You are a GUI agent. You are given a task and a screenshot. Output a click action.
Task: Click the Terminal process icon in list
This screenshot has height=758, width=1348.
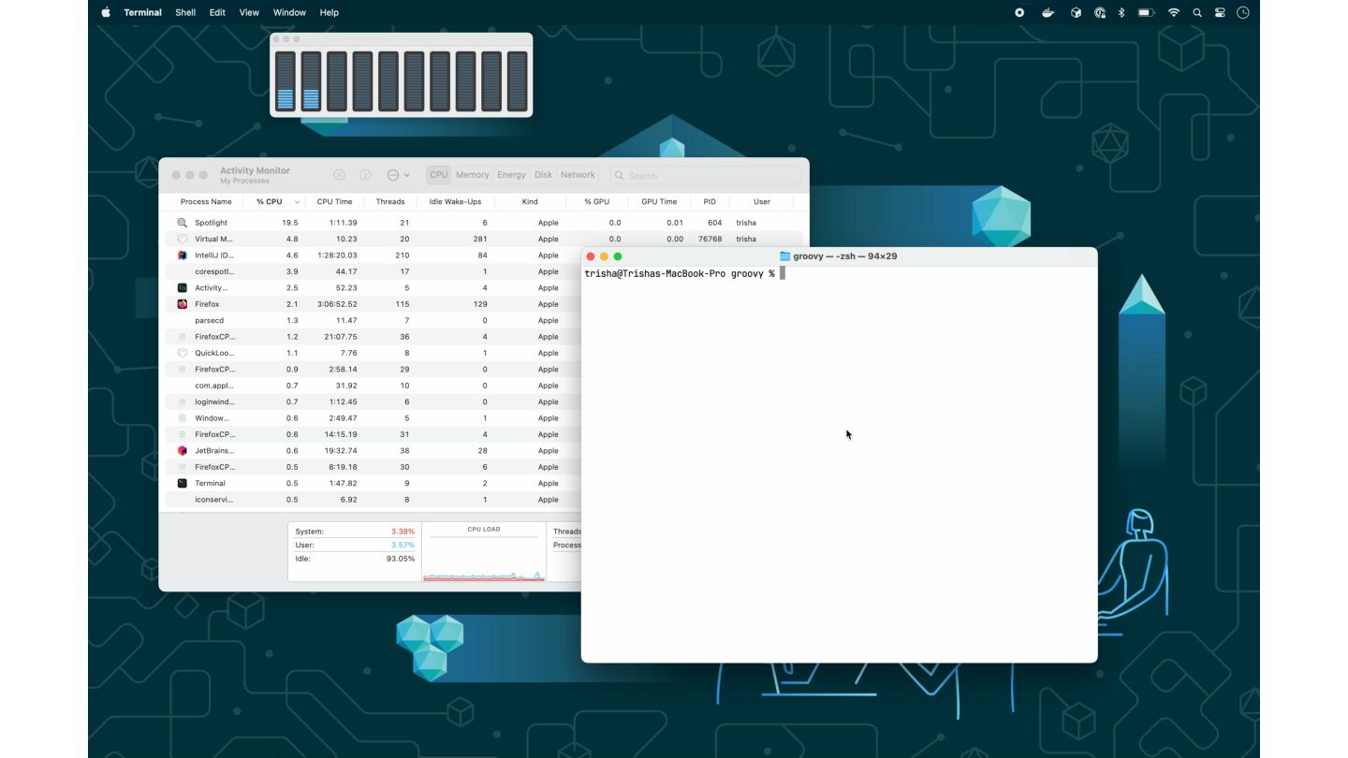(x=183, y=483)
